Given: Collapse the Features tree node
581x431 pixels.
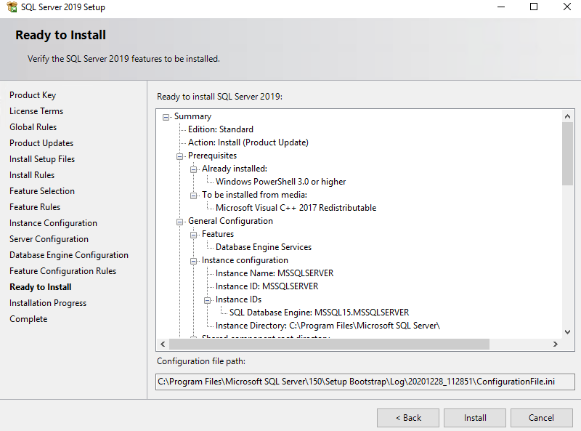Looking at the screenshot, I should pos(193,235).
